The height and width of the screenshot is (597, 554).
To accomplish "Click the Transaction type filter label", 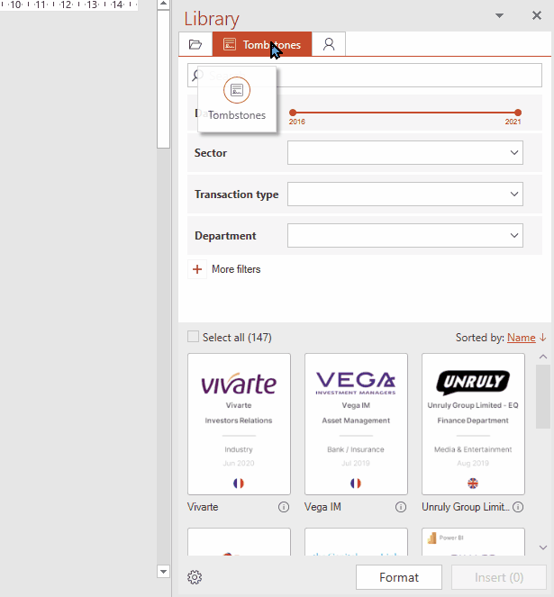I will click(237, 194).
